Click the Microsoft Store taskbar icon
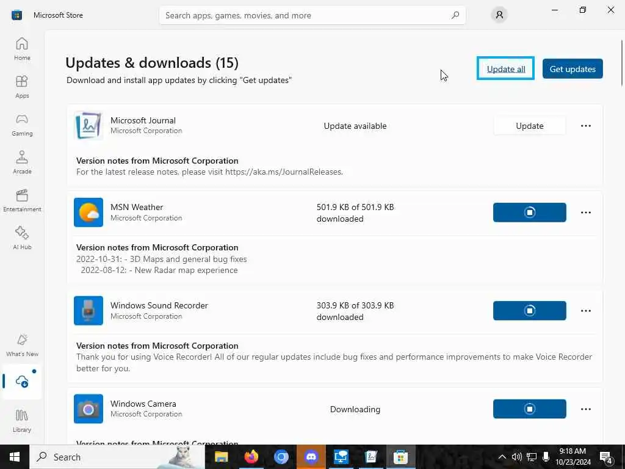Viewport: 625px width, 469px height. [x=400, y=457]
